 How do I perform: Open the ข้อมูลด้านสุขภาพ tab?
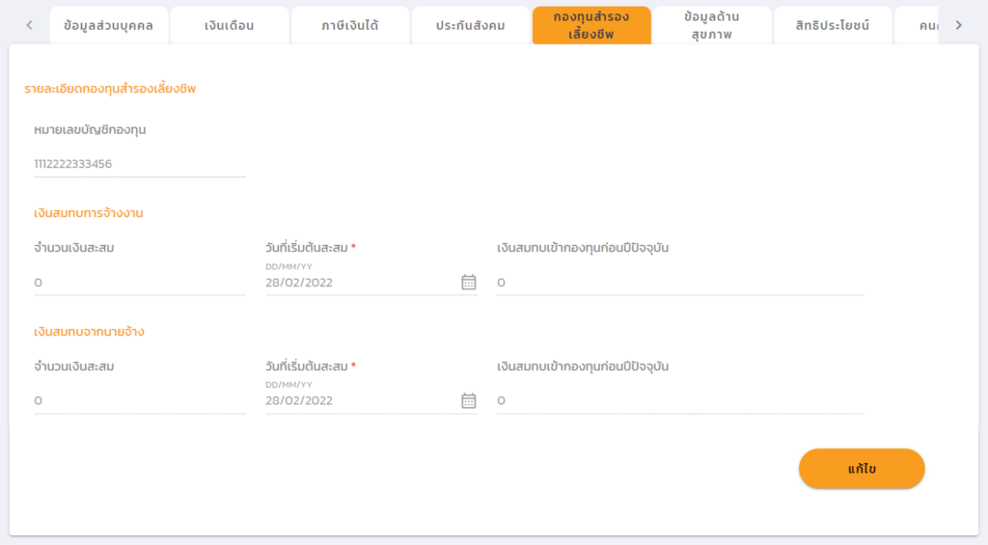pos(711,26)
